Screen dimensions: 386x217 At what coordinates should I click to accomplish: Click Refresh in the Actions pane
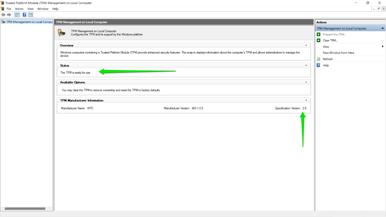[328, 59]
